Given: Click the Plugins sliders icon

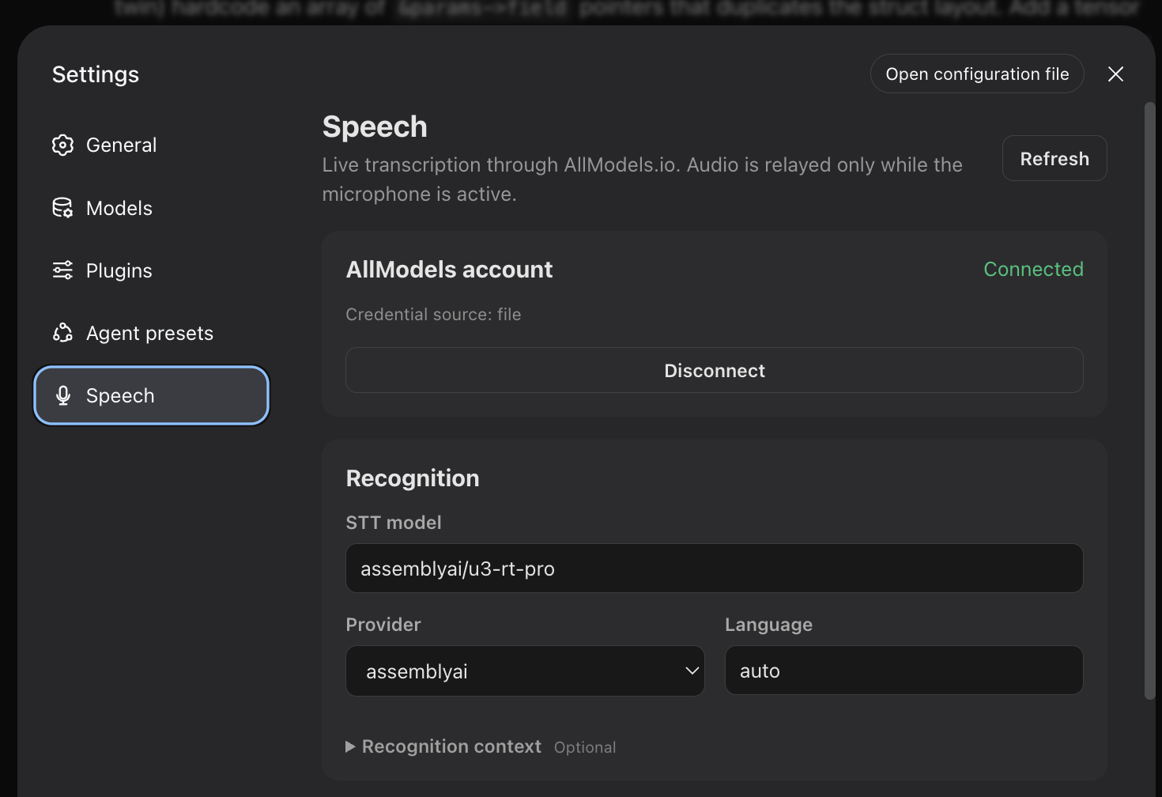Looking at the screenshot, I should pyautogui.click(x=62, y=270).
